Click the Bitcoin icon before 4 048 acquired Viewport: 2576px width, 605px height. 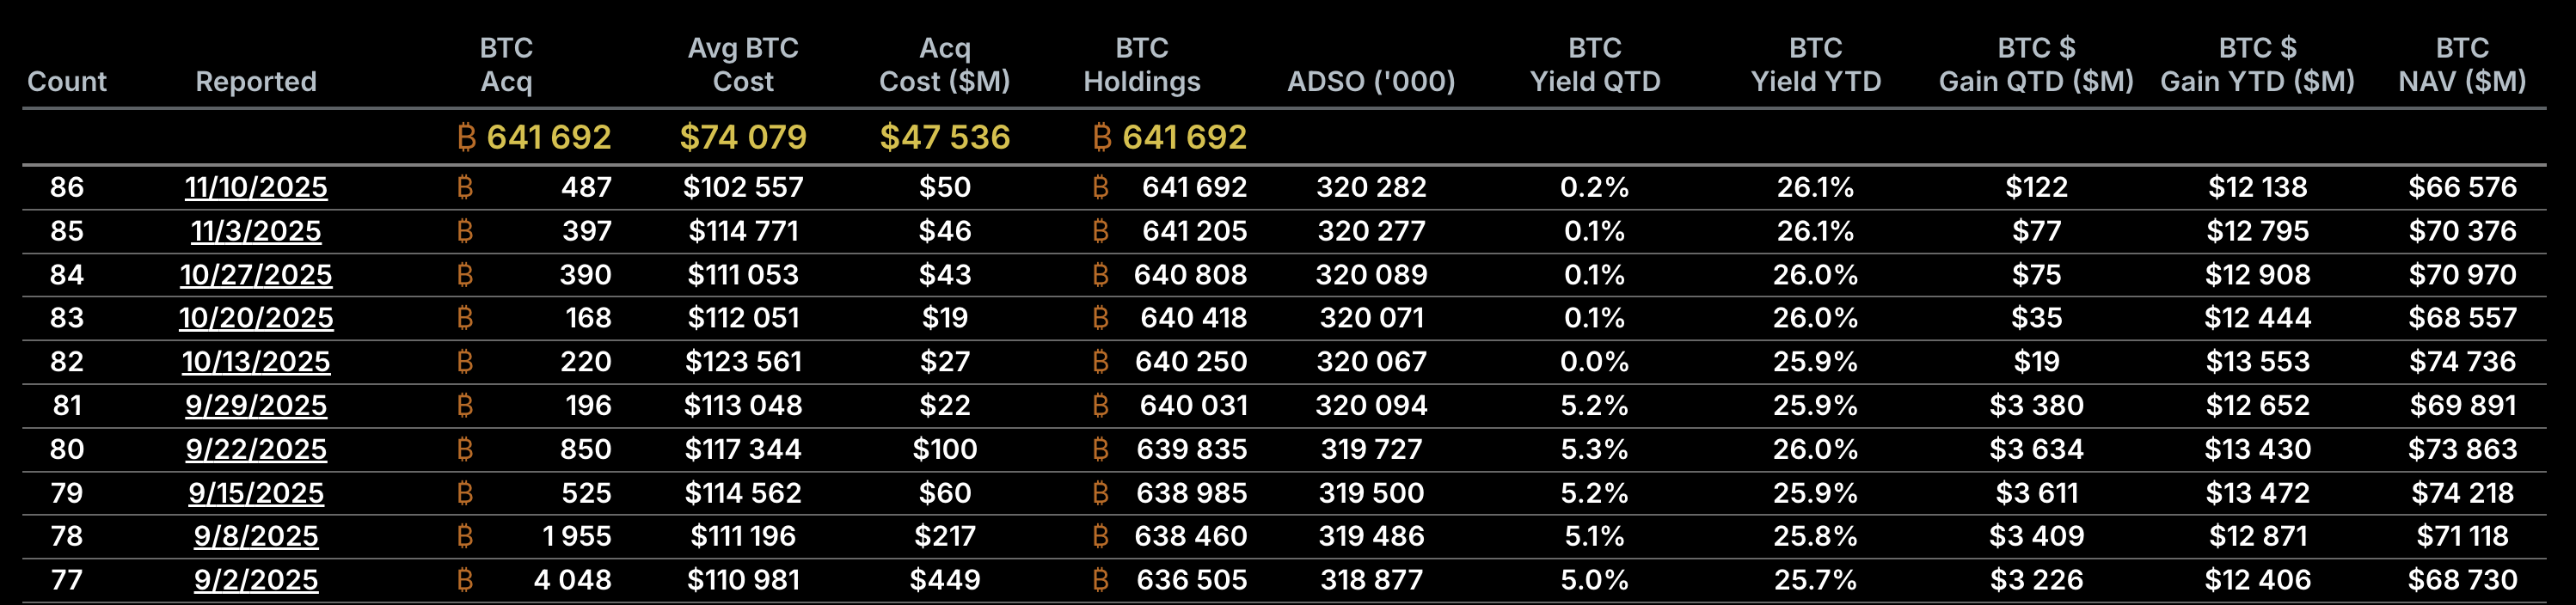pos(464,580)
